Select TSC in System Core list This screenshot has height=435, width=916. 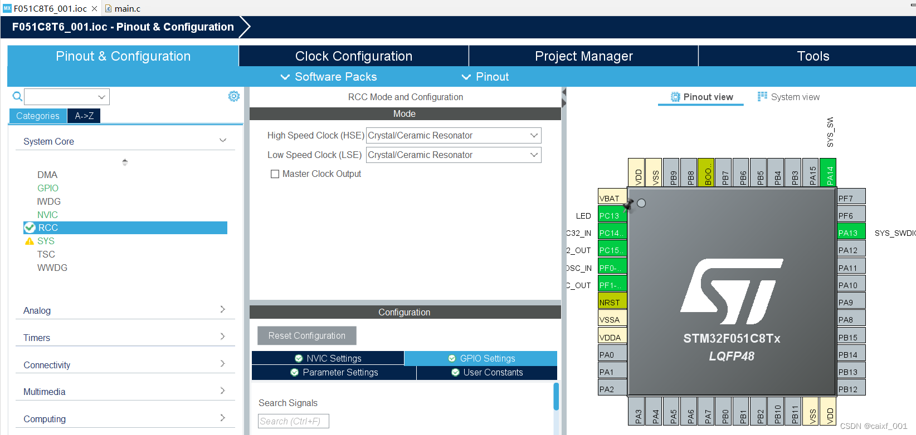click(46, 254)
